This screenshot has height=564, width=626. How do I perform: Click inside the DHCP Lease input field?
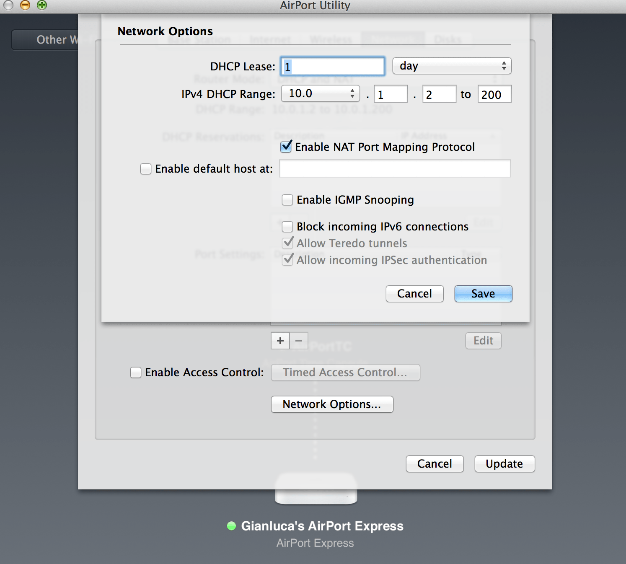[x=332, y=66]
